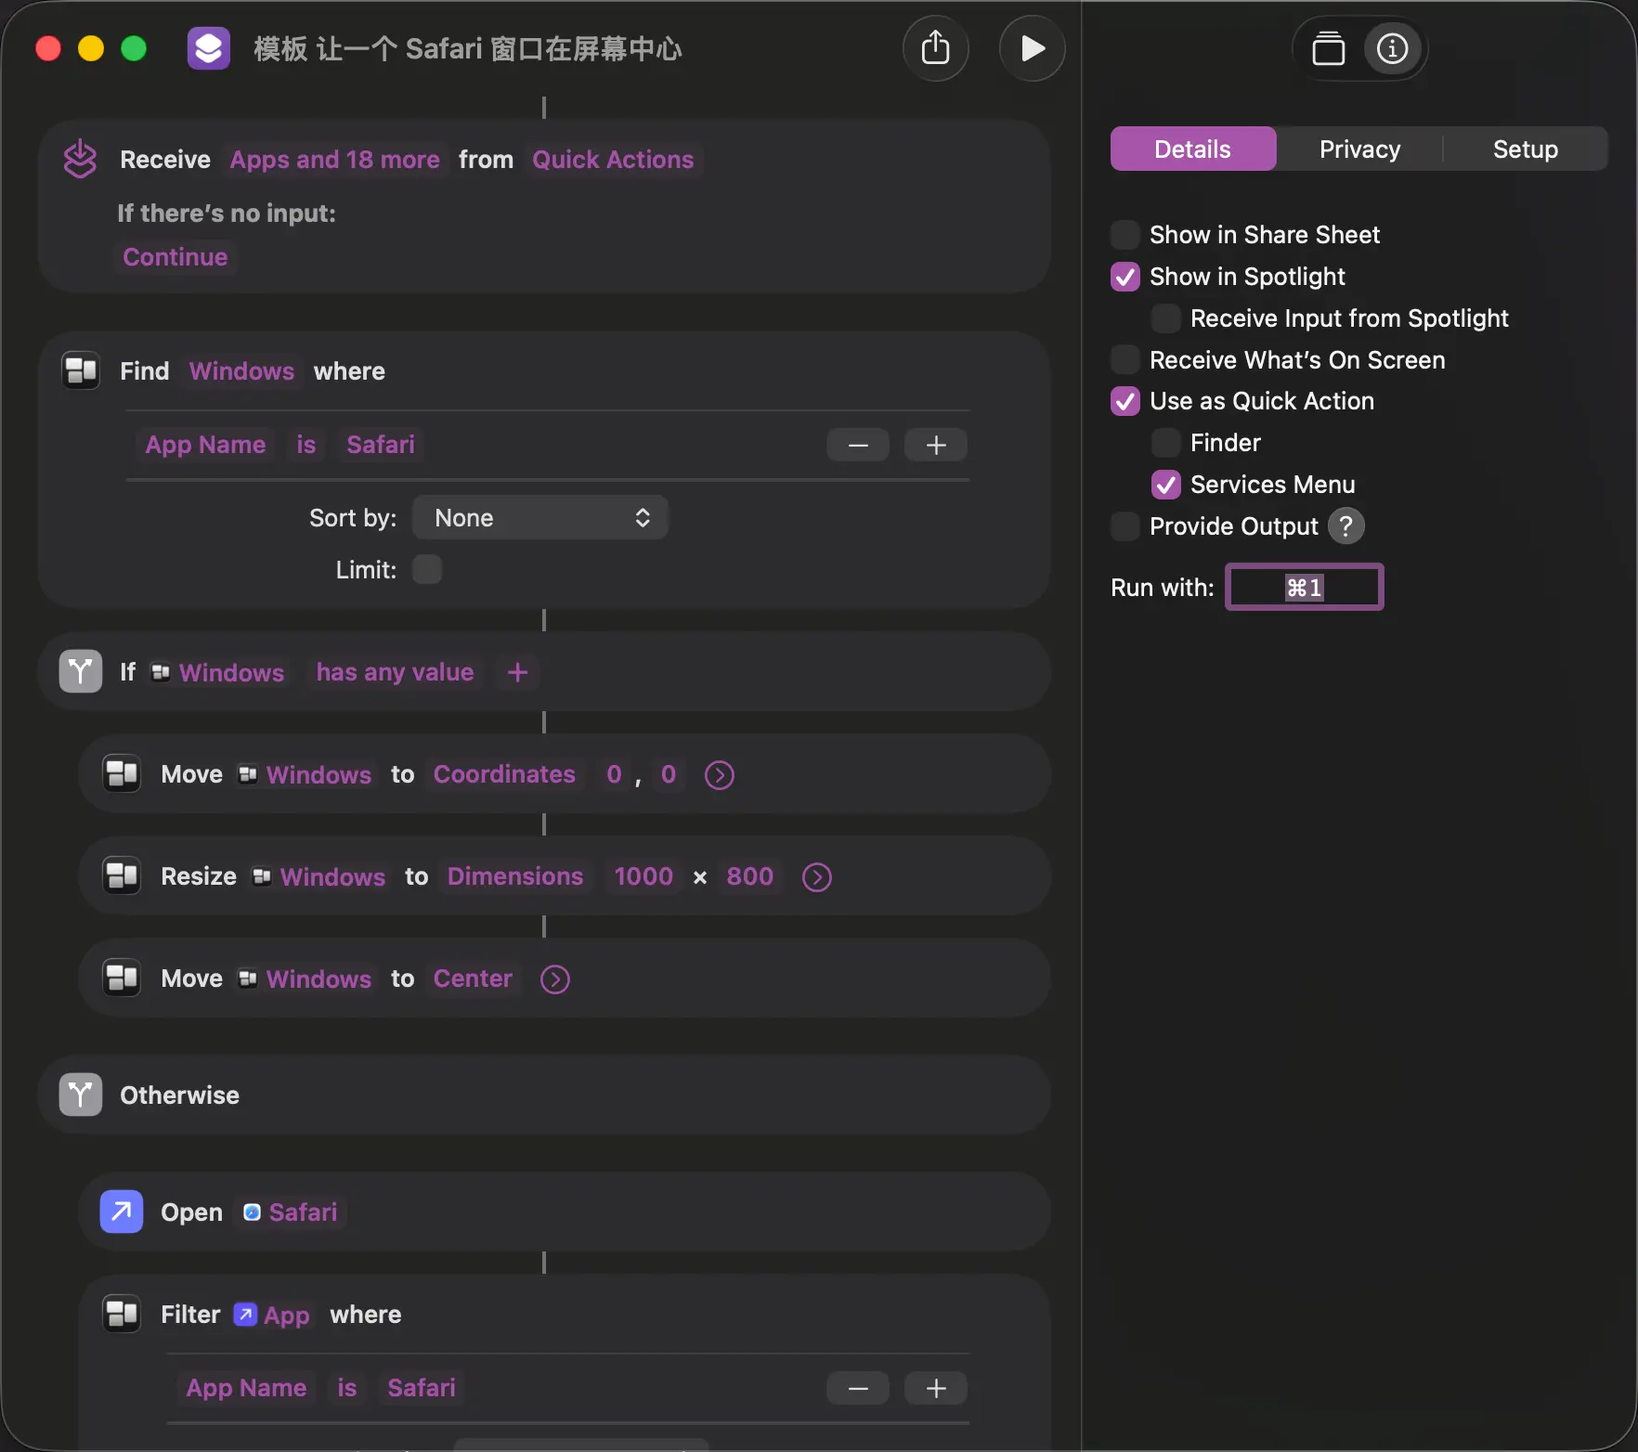Click the Run with keyboard shortcut field

click(1304, 588)
